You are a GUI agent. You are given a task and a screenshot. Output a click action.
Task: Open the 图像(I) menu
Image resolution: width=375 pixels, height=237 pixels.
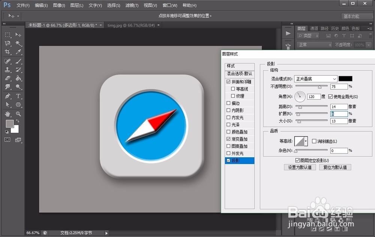(59, 5)
